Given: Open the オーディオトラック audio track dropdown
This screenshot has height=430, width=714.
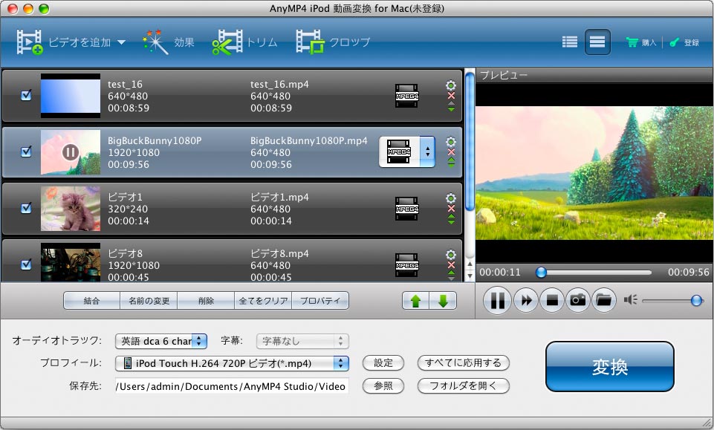Looking at the screenshot, I should click(x=200, y=342).
